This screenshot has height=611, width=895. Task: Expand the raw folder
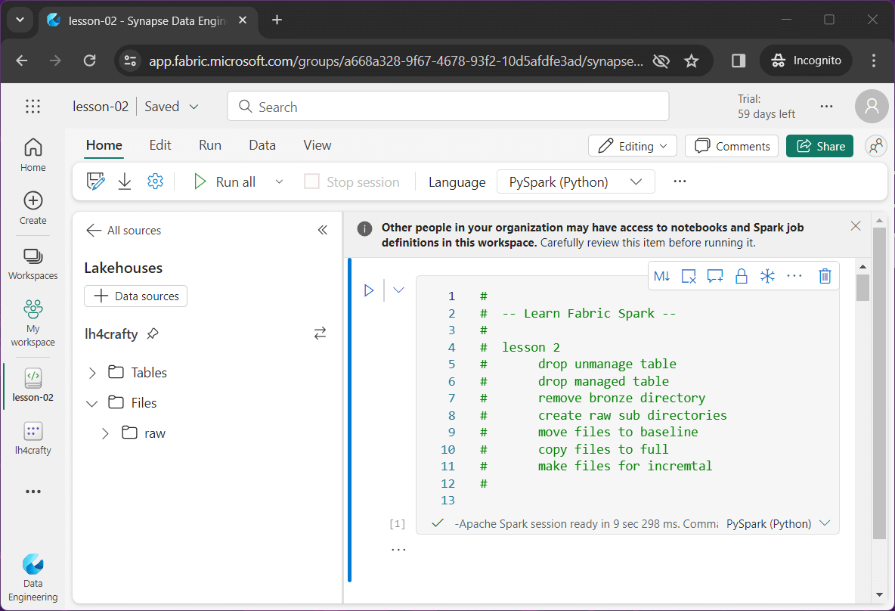(105, 433)
